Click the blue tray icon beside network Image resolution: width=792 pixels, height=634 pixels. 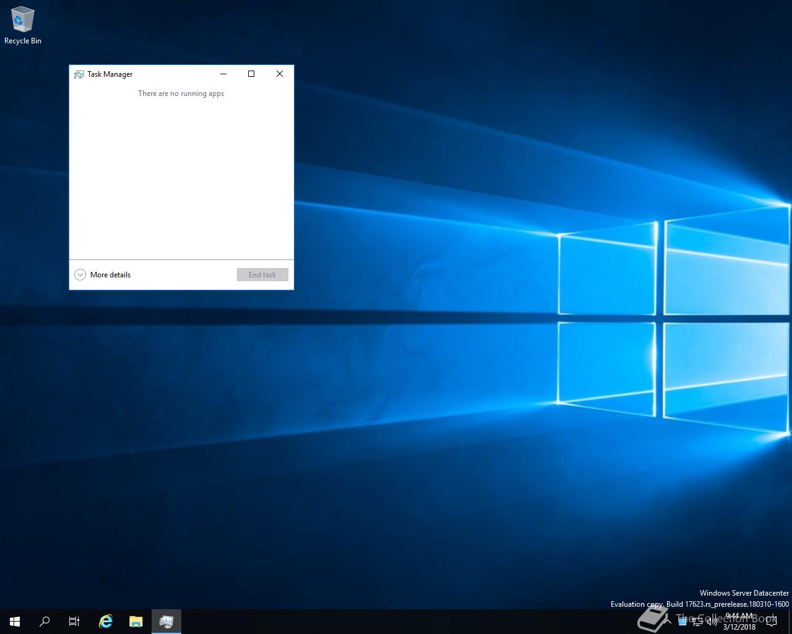tap(682, 622)
